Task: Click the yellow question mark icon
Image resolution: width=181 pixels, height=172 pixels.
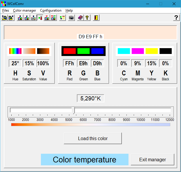Action: tap(87, 18)
